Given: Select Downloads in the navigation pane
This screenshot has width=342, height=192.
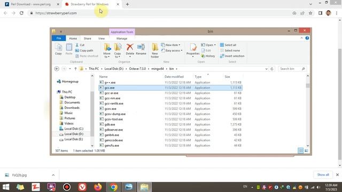Looking at the screenshot, I should click(x=72, y=108).
